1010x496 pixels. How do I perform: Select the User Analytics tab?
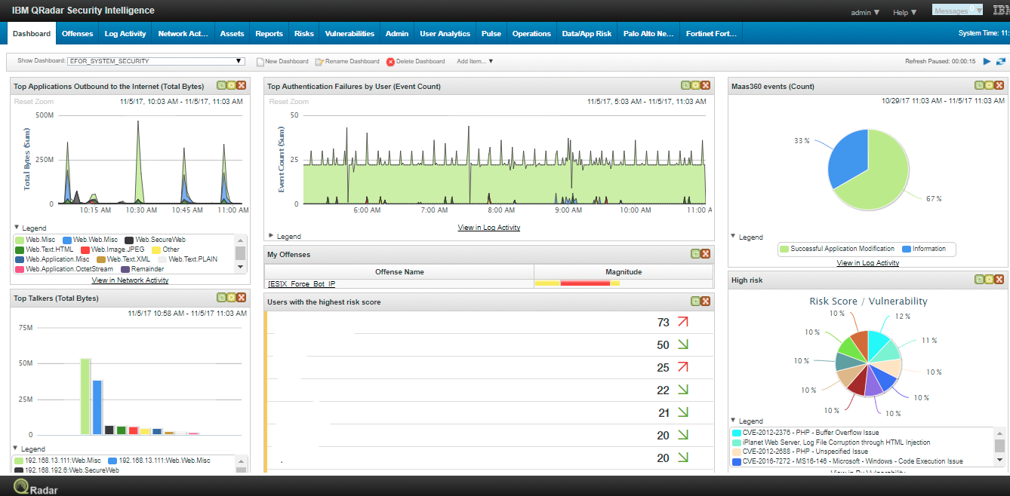[445, 34]
